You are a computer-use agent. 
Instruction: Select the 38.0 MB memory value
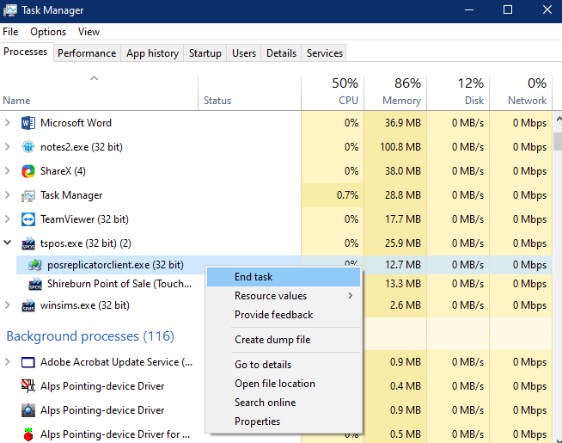[403, 171]
